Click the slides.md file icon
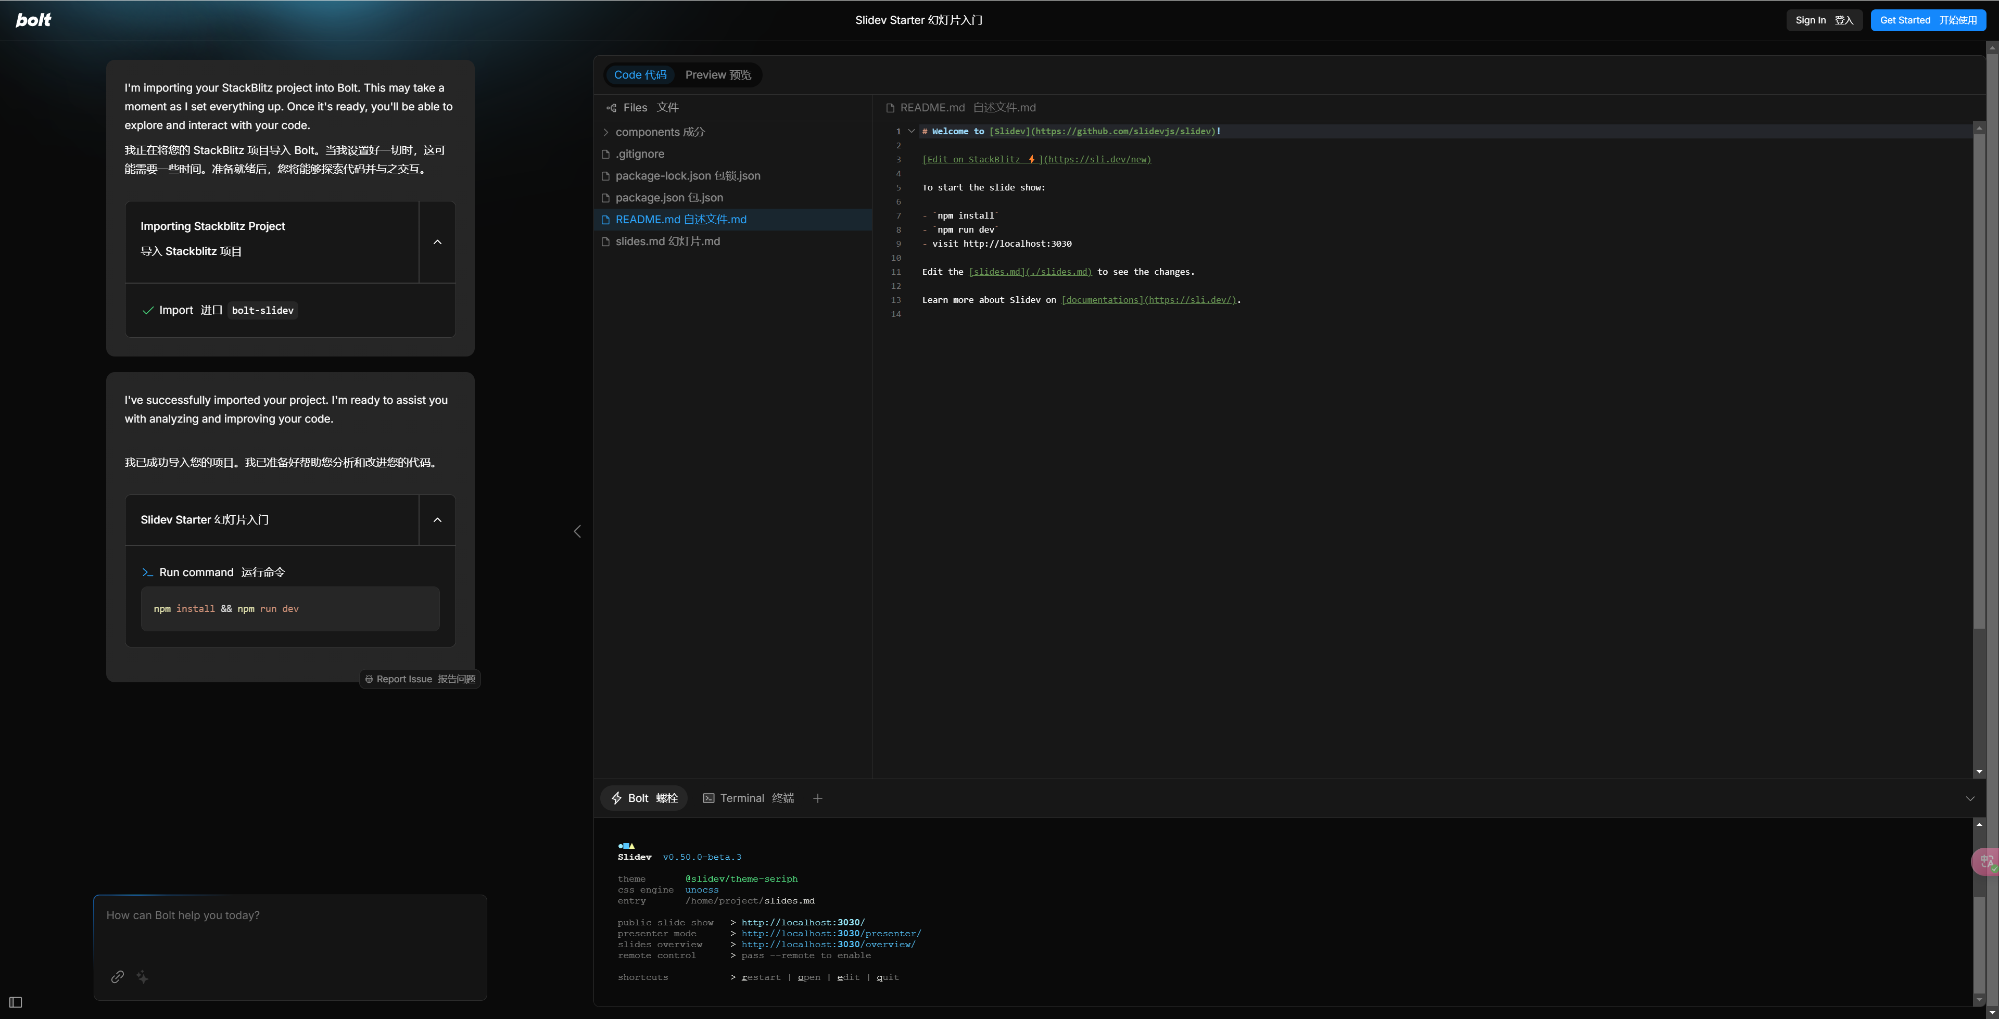This screenshot has height=1019, width=1999. point(606,241)
